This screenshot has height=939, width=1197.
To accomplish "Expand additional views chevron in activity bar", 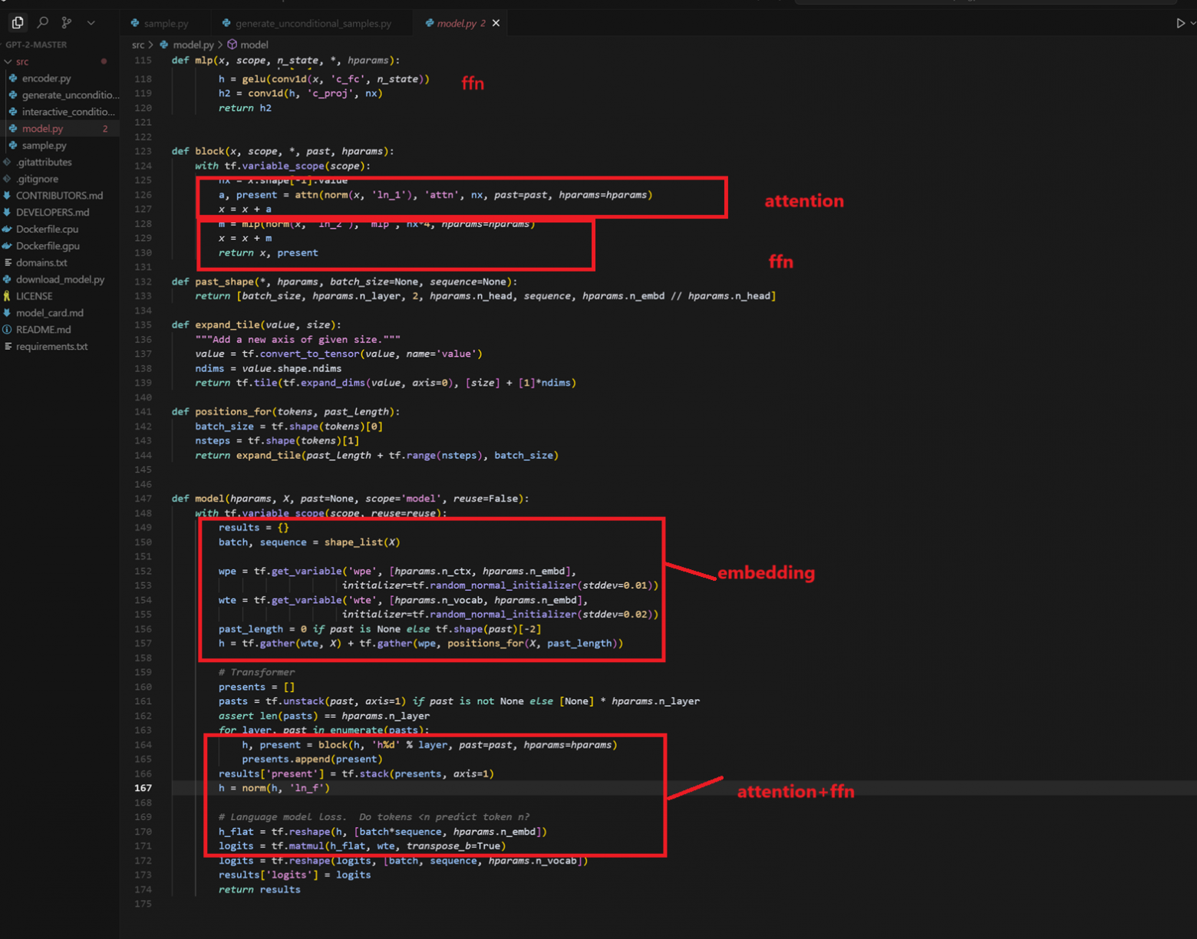I will 91,23.
